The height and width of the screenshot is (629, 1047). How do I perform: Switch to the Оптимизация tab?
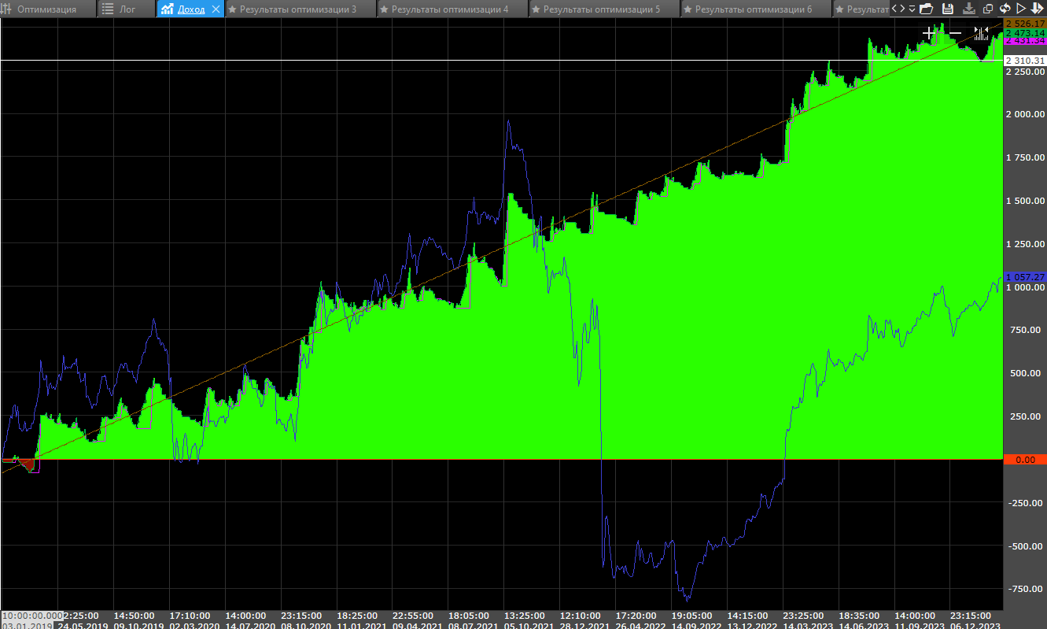pyautogui.click(x=46, y=9)
